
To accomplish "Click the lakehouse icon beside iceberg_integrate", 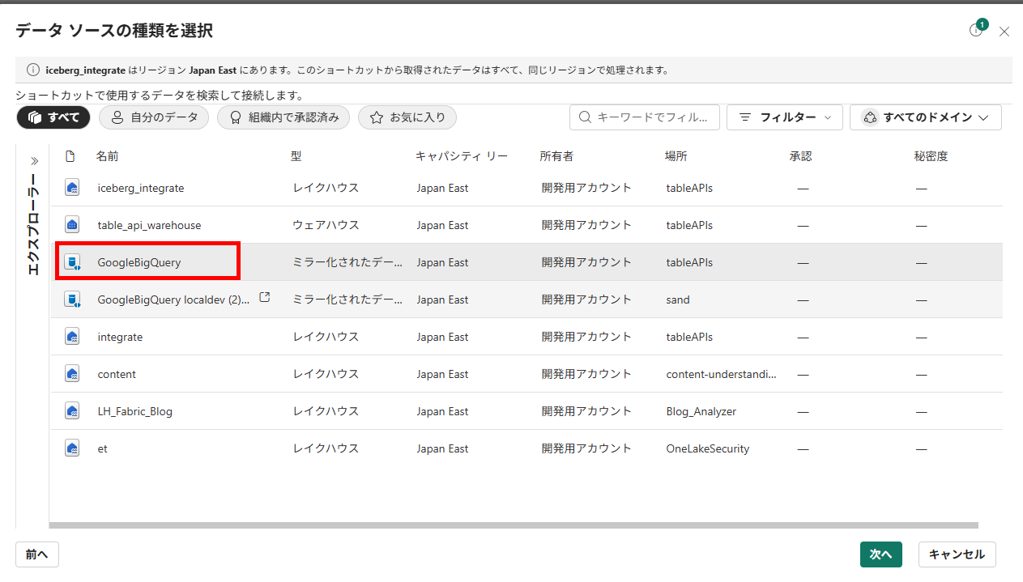I will point(72,188).
